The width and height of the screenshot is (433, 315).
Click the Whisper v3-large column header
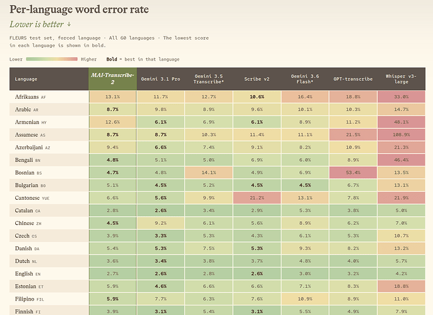(401, 79)
